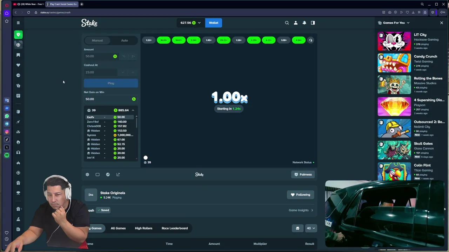Open the bookmark icon in Stake sidebar
449x252 pixels.
18,55
